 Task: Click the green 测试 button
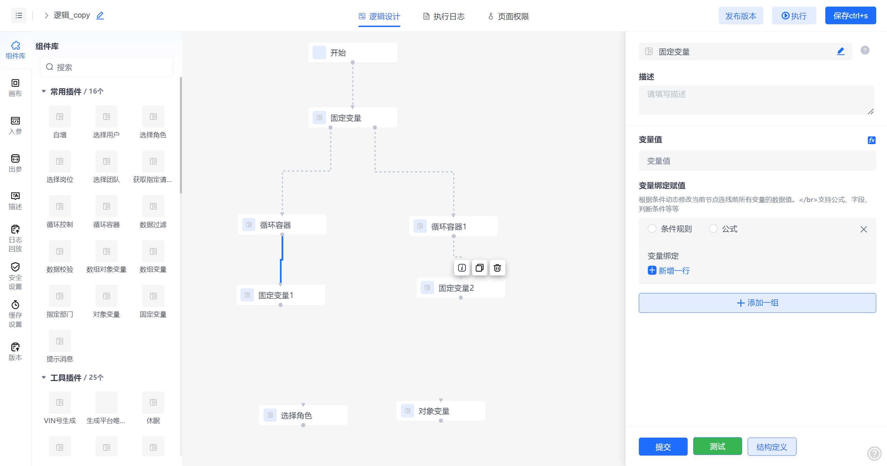(717, 446)
